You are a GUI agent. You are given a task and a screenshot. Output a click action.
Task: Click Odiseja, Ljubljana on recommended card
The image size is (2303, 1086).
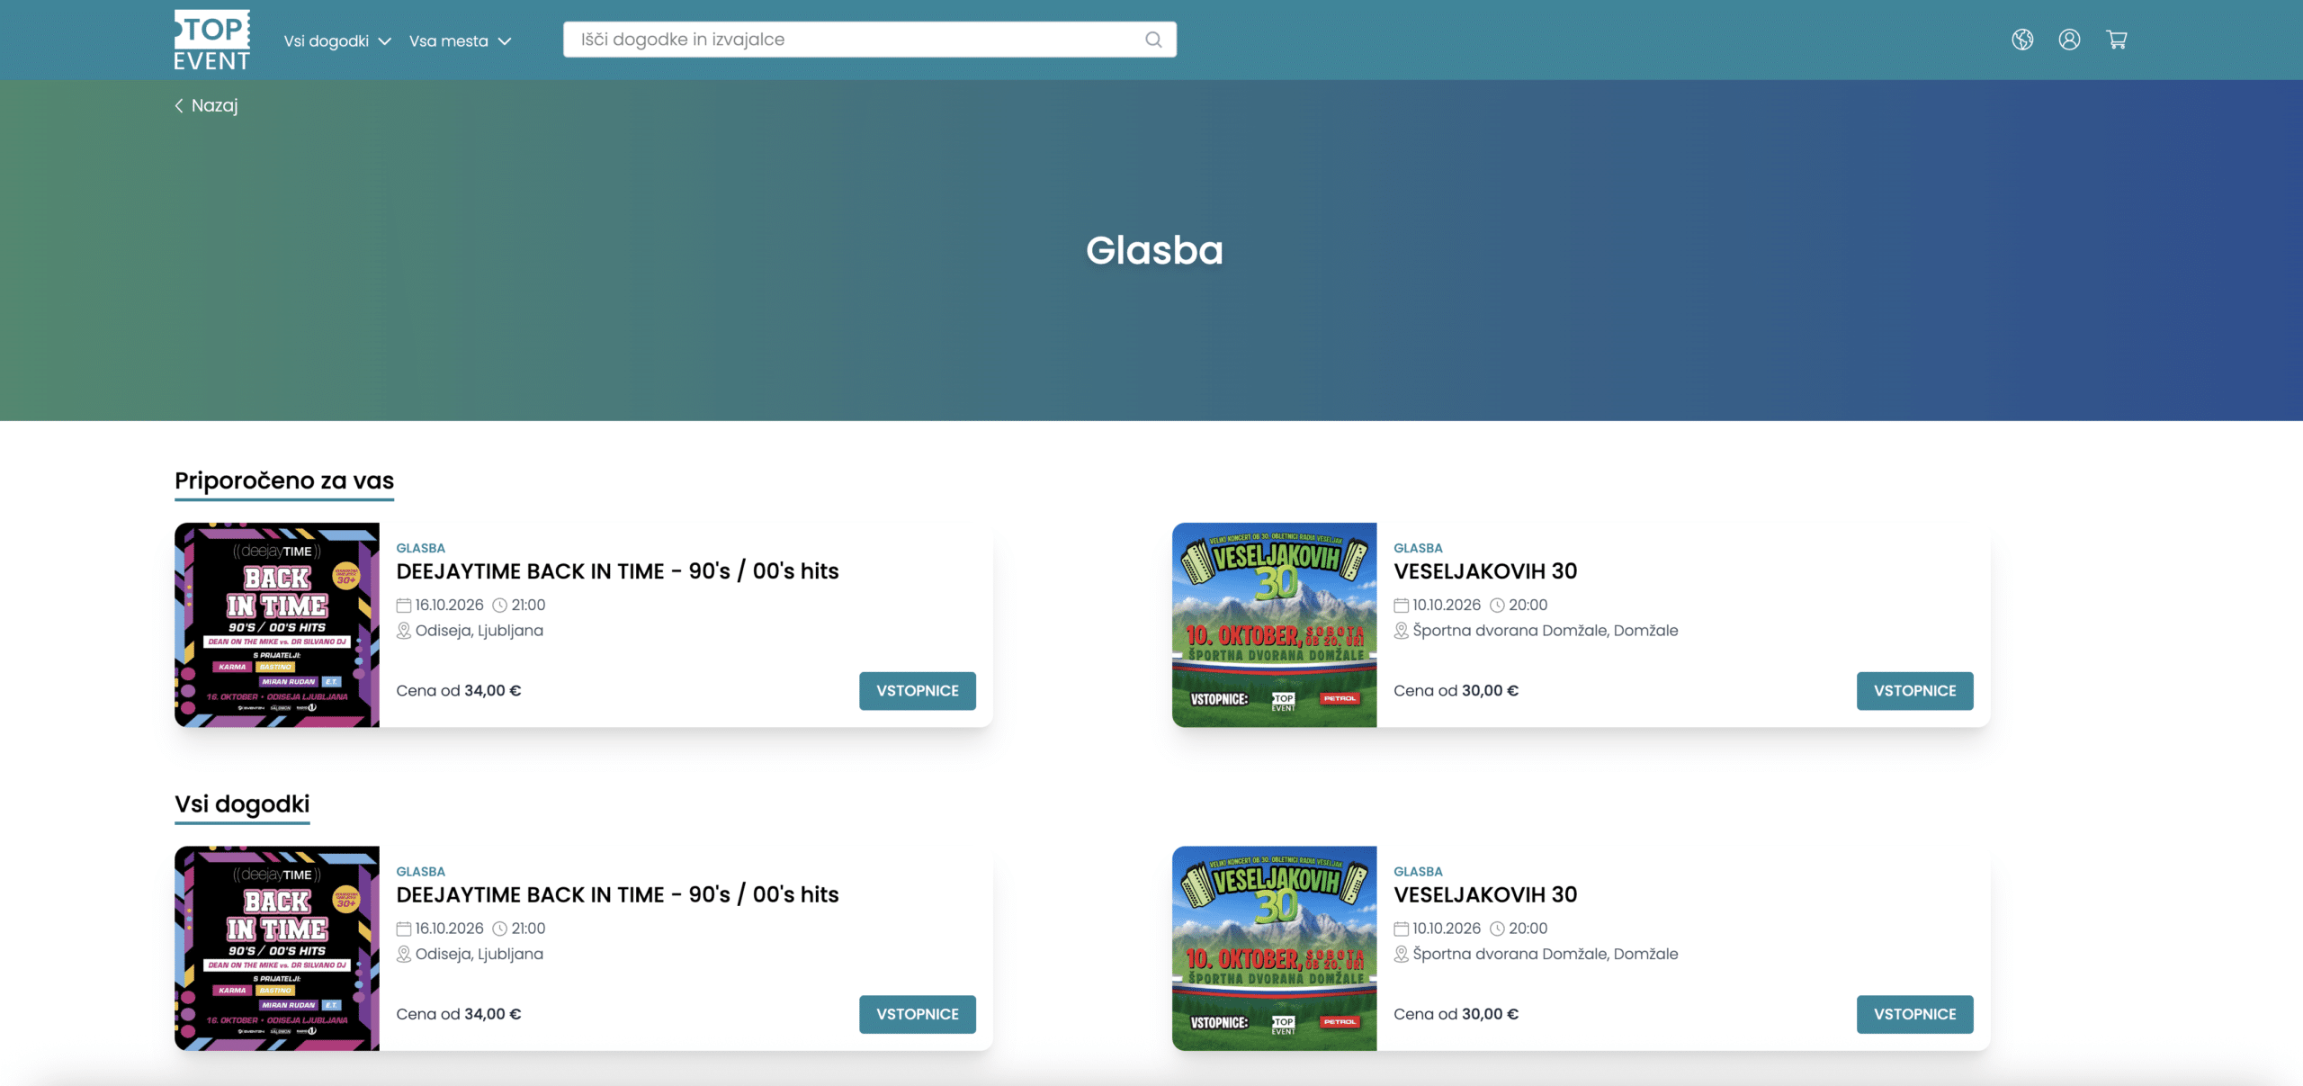pos(479,631)
